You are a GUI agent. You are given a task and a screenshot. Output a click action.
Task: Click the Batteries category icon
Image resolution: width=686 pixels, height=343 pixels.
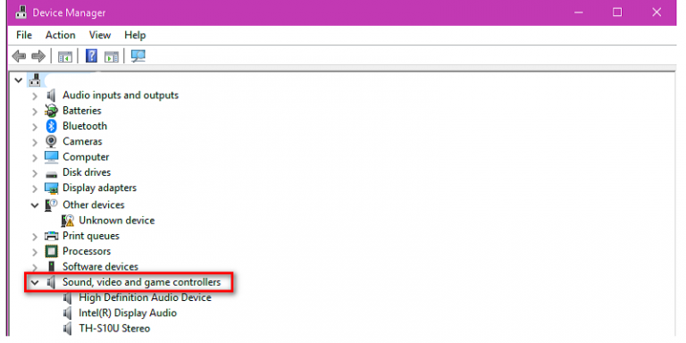(x=51, y=111)
